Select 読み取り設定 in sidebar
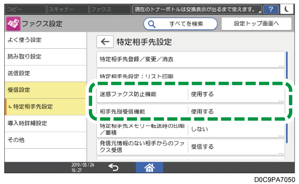The image size is (299, 184). click(45, 57)
